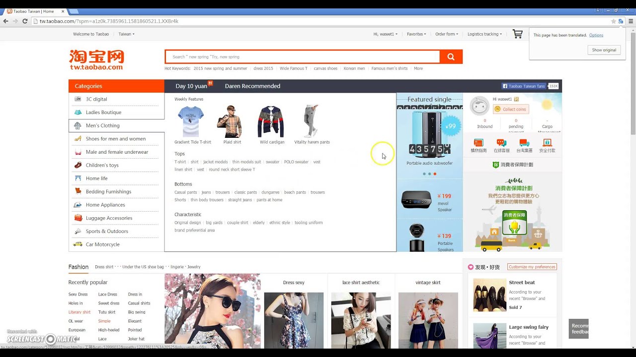Screen dimensions: 636x357
Task: Open the Wild cardigan thumbnail
Action: (271, 121)
